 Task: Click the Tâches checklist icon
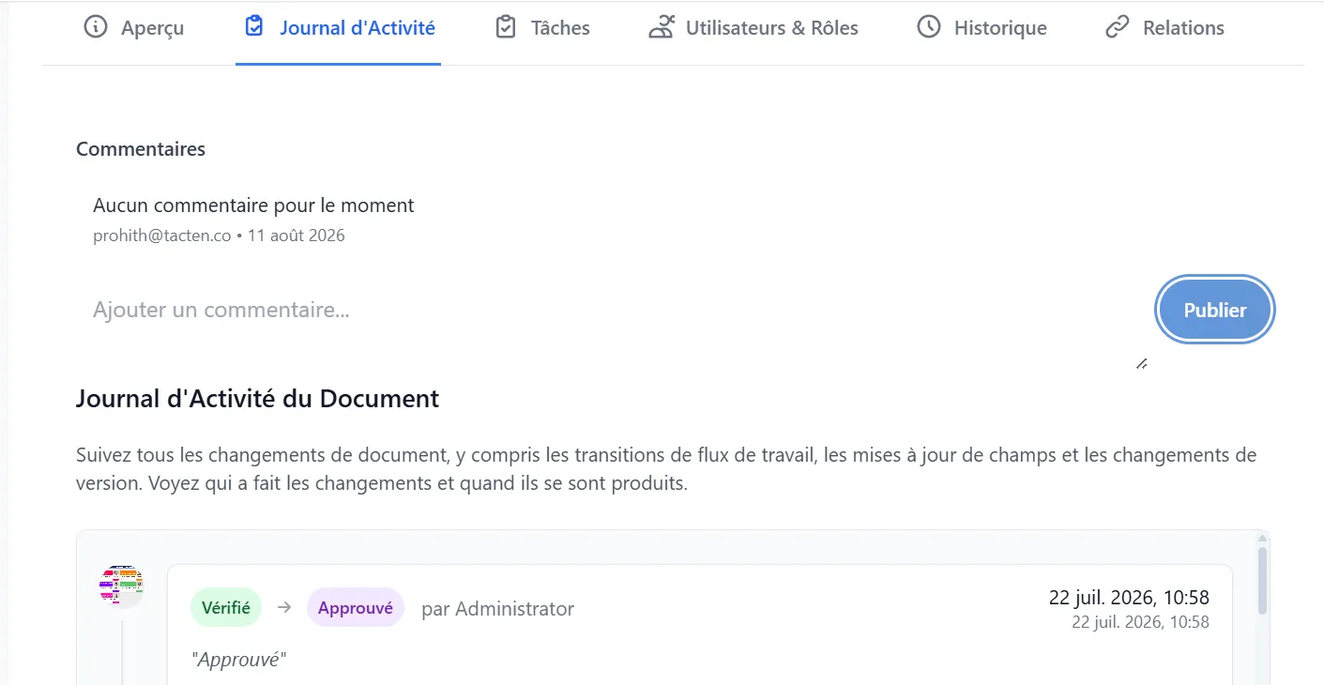[505, 27]
